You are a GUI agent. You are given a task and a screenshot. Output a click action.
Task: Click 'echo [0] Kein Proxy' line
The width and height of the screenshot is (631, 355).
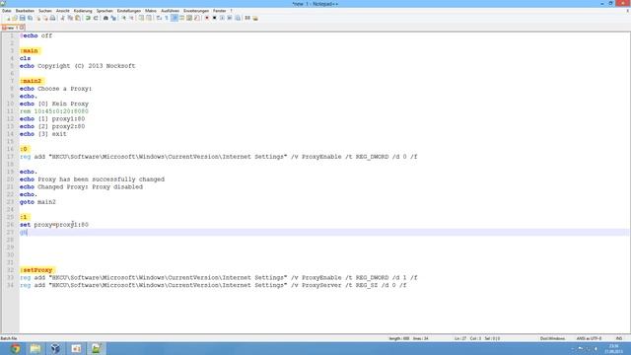(x=54, y=104)
